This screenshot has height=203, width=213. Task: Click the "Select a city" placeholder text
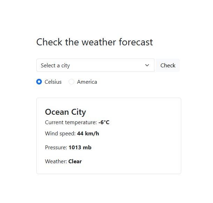(x=55, y=66)
